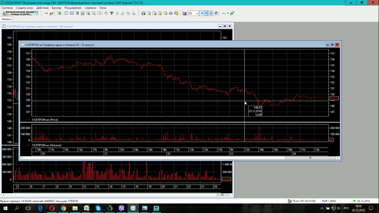Click the bar chart icon beside M5
The image size is (379, 213).
[184, 13]
